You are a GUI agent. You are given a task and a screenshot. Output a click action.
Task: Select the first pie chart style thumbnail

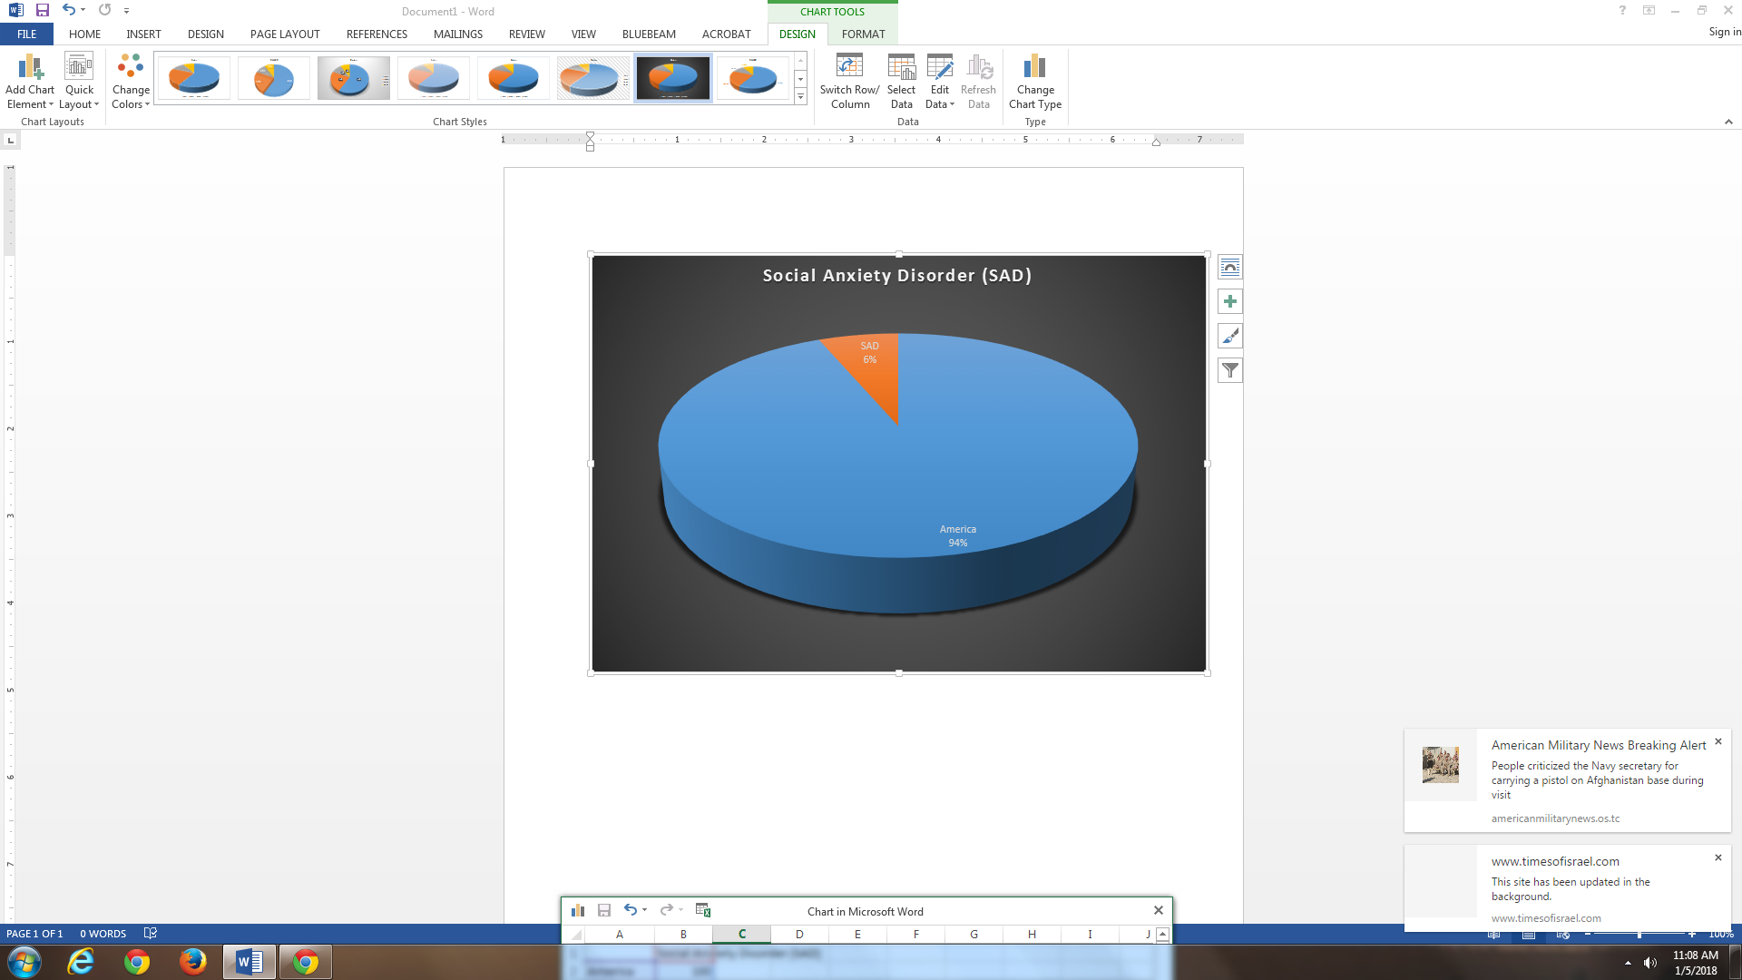tap(193, 78)
